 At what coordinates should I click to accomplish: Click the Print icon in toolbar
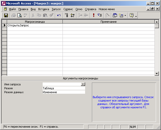tap(14, 15)
